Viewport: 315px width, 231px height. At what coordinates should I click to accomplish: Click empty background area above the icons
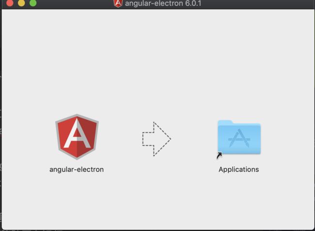157,60
